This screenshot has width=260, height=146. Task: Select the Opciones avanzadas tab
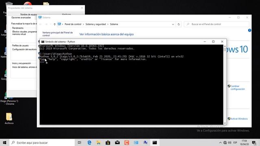click(x=21, y=17)
